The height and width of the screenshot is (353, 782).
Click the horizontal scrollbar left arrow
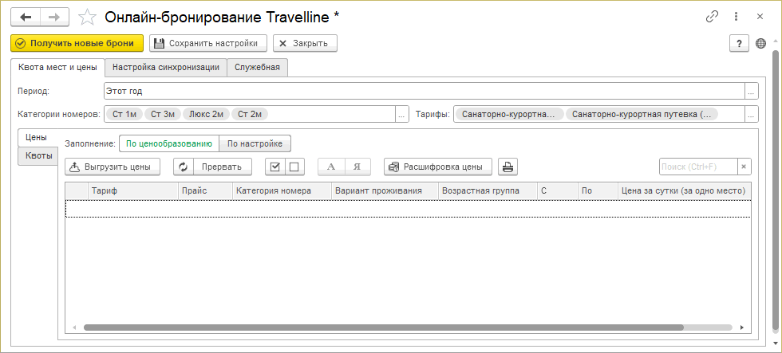point(74,328)
